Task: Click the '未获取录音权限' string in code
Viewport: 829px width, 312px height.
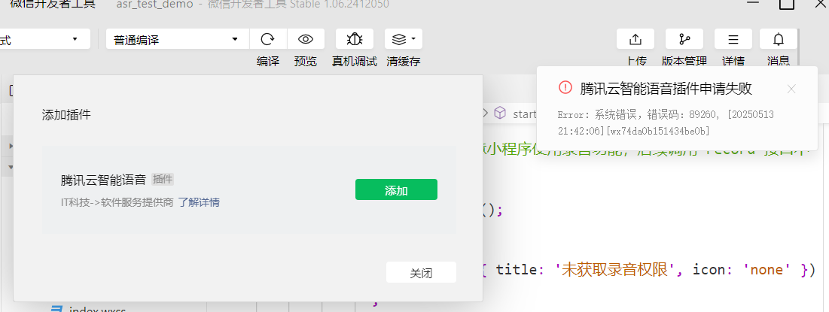Action: [614, 270]
